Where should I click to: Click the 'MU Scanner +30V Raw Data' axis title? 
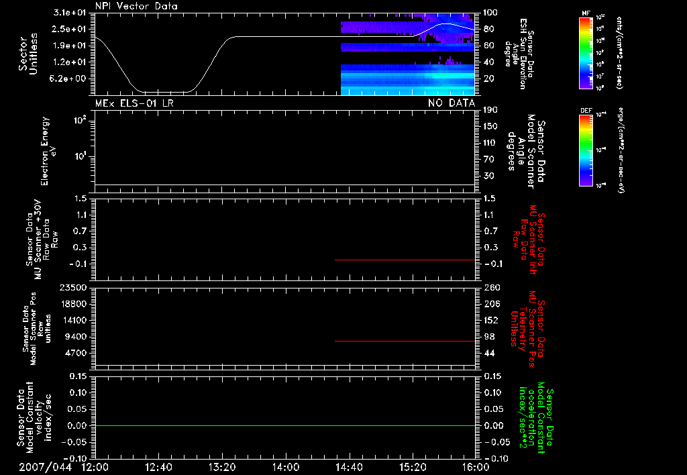click(x=42, y=240)
